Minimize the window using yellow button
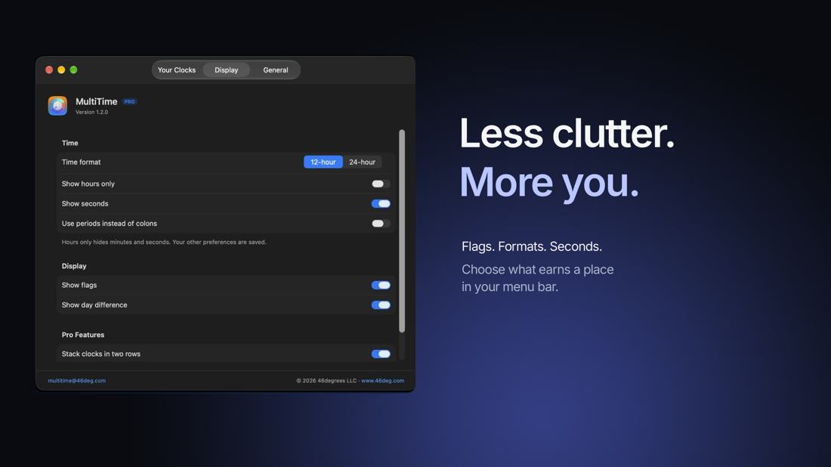Image resolution: width=831 pixels, height=467 pixels. pos(61,70)
